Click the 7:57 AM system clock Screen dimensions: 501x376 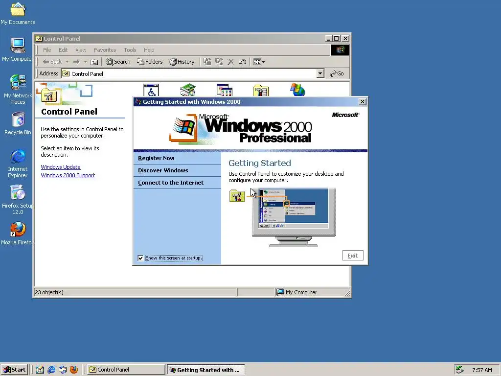tap(482, 370)
